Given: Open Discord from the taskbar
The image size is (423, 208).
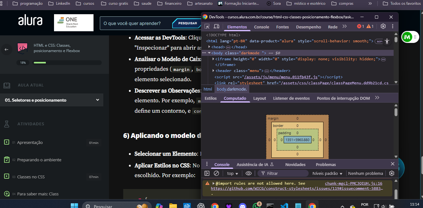Looking at the screenshot, I should (x=242, y=206).
